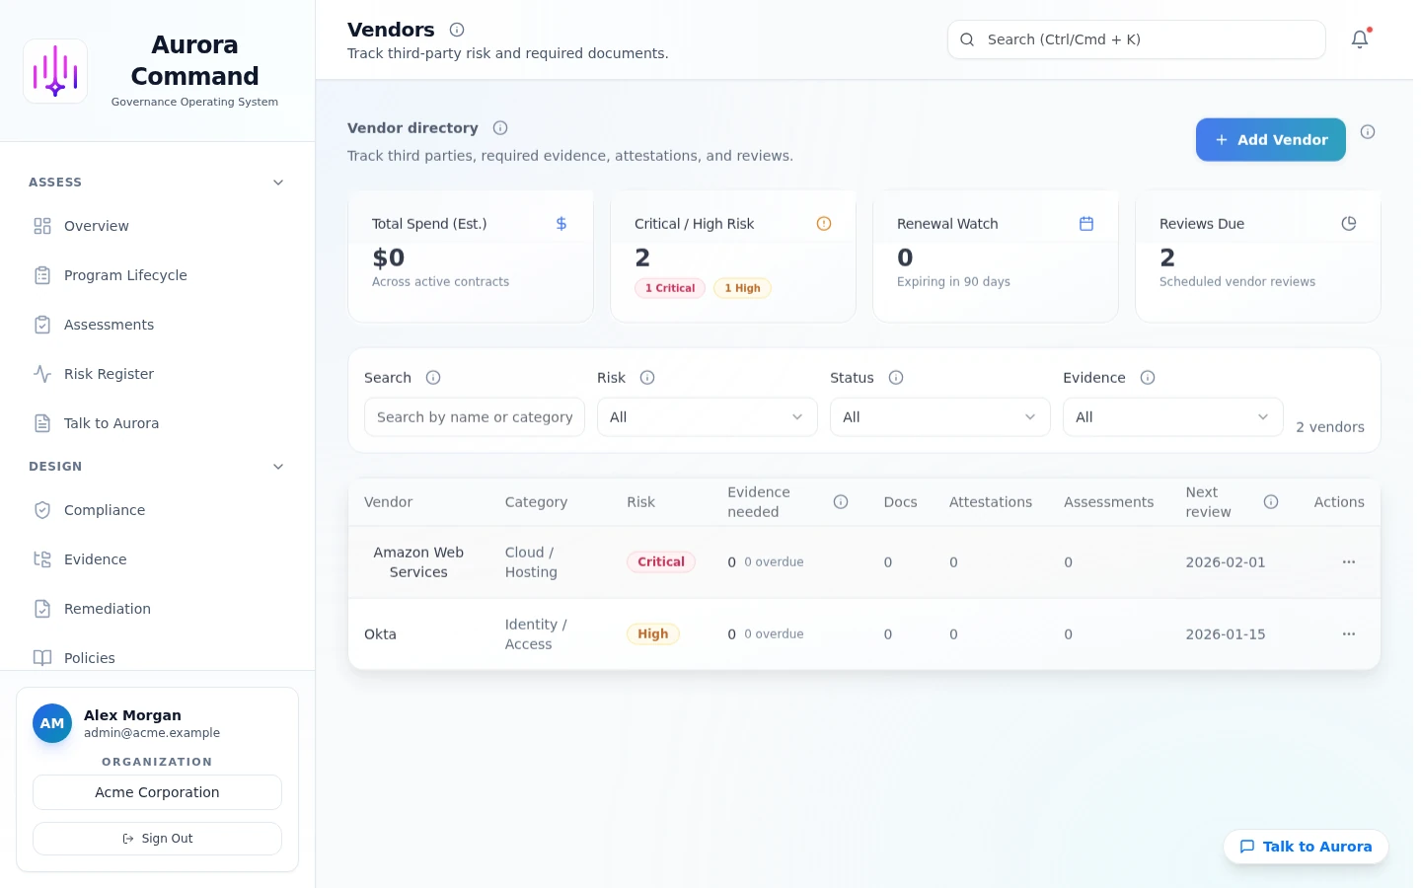1421x888 pixels.
Task: Click the Add Vendor button
Action: tap(1271, 139)
